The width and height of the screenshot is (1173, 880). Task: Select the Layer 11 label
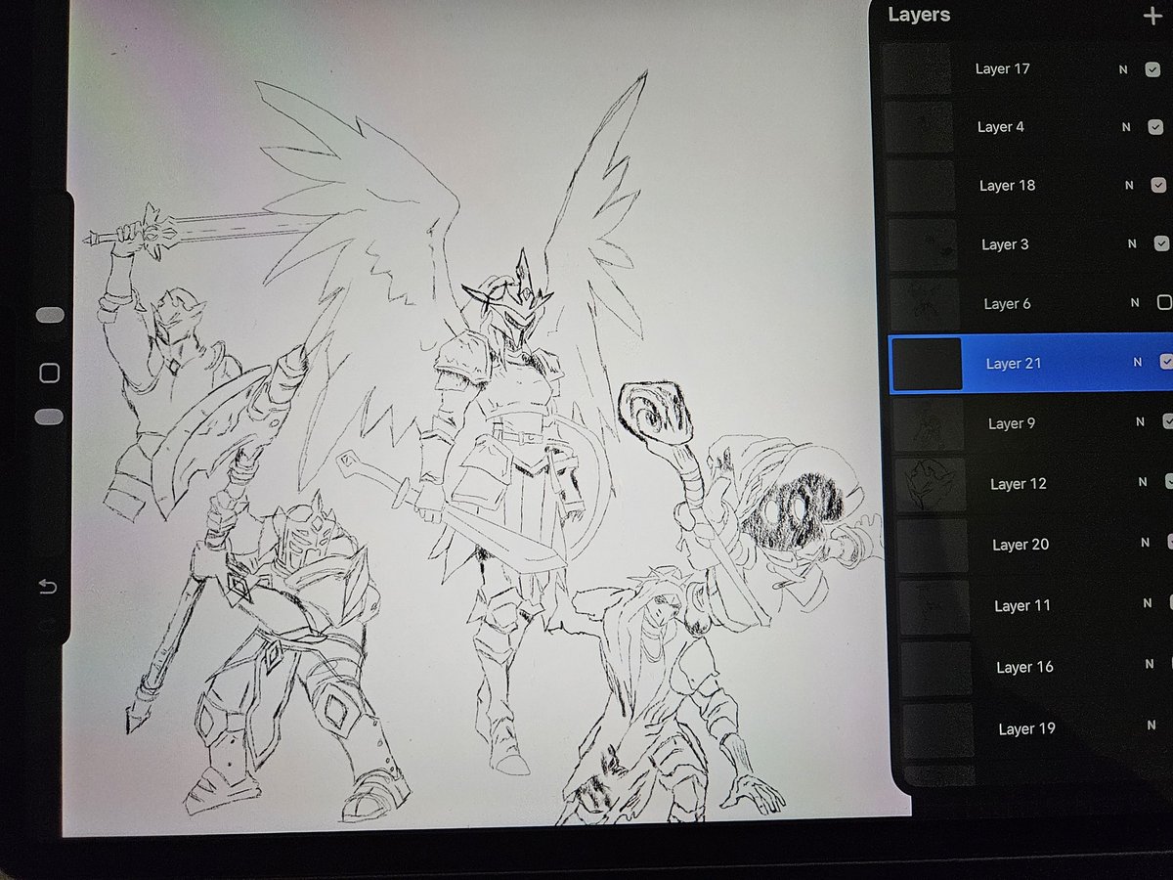(1022, 606)
